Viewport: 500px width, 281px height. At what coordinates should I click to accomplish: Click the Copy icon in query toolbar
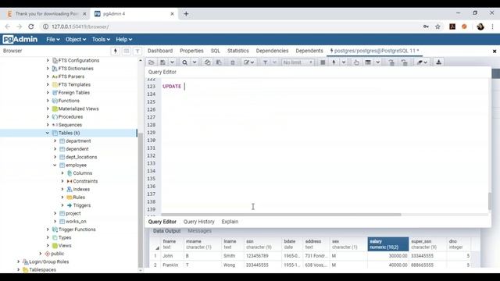(207, 62)
